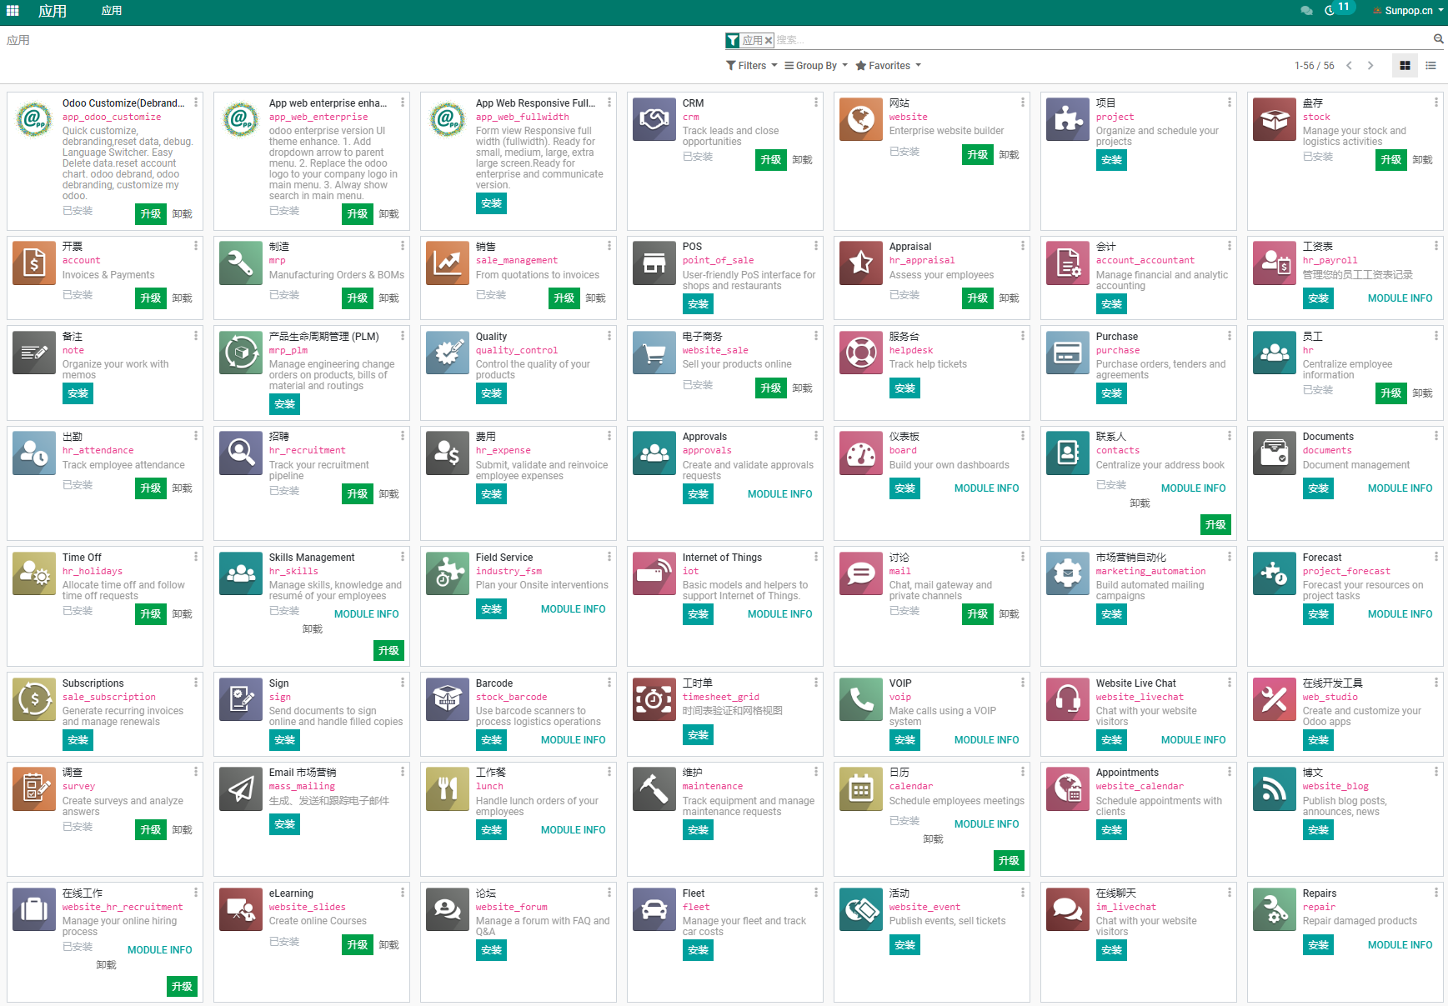1448x1006 pixels.
Task: Go to next page arrow
Action: pyautogui.click(x=1370, y=66)
